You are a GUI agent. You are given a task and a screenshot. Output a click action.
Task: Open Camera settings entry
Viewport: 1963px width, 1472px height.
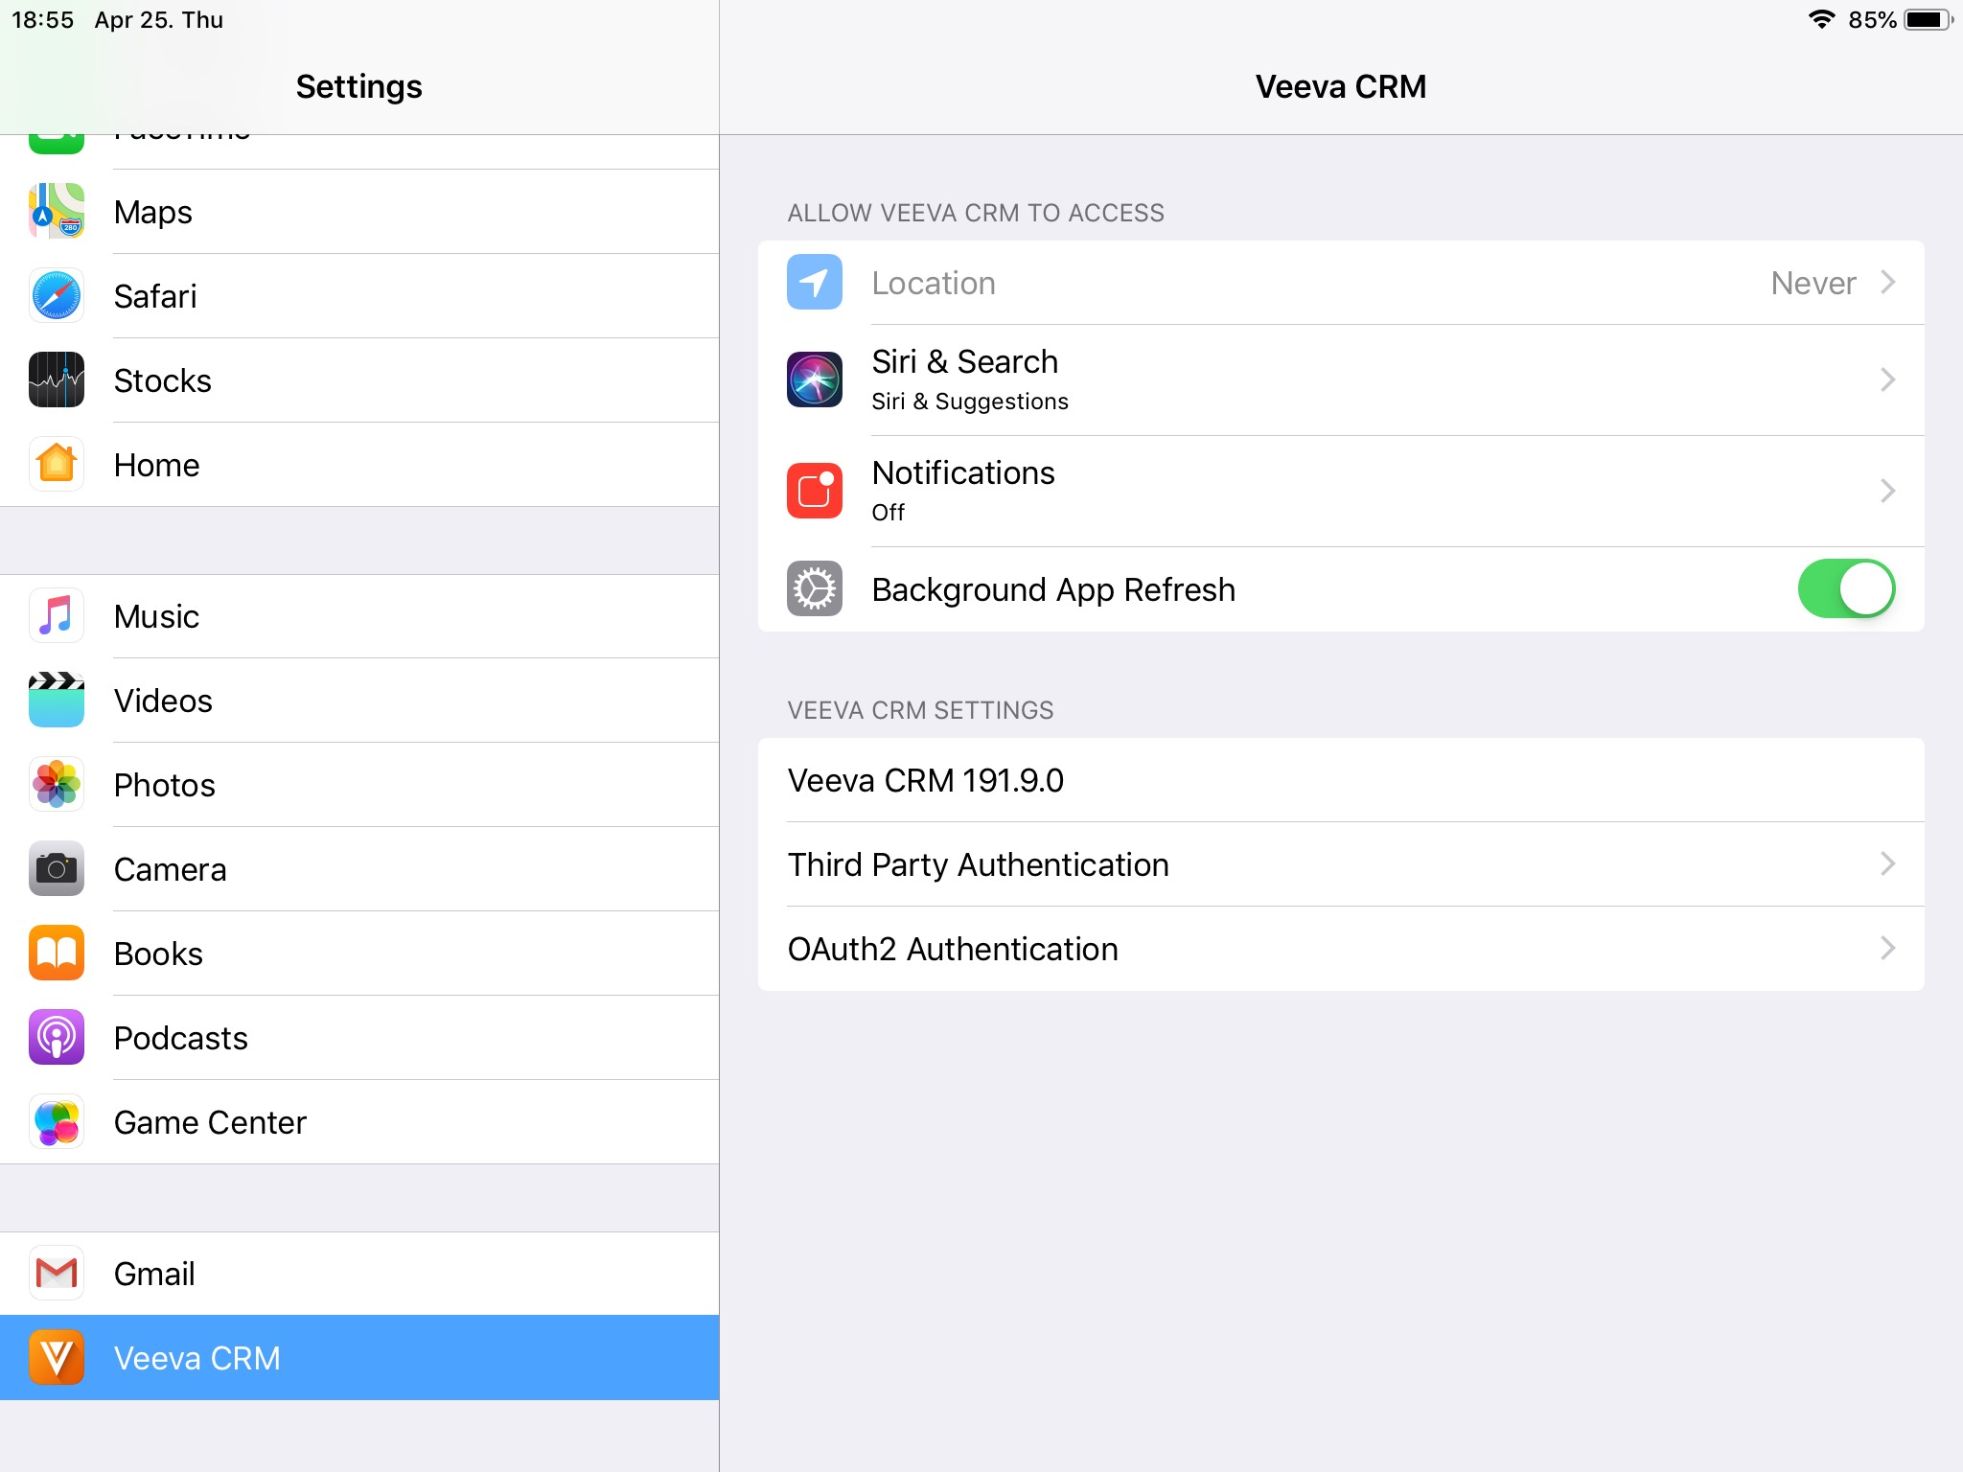(x=171, y=869)
